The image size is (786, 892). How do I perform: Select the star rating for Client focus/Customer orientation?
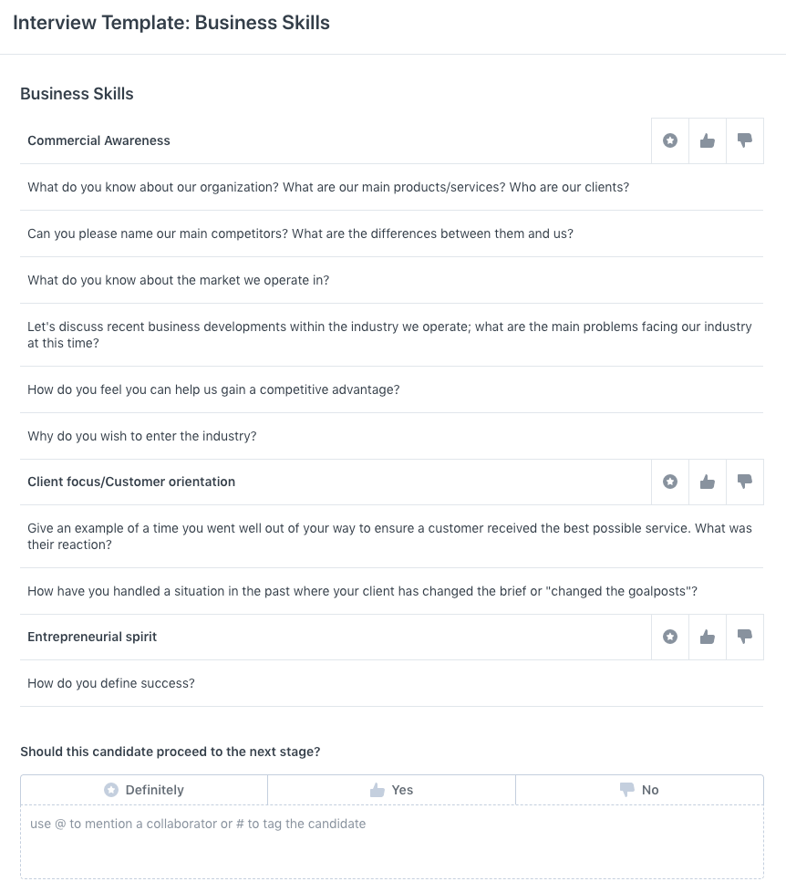(x=670, y=481)
